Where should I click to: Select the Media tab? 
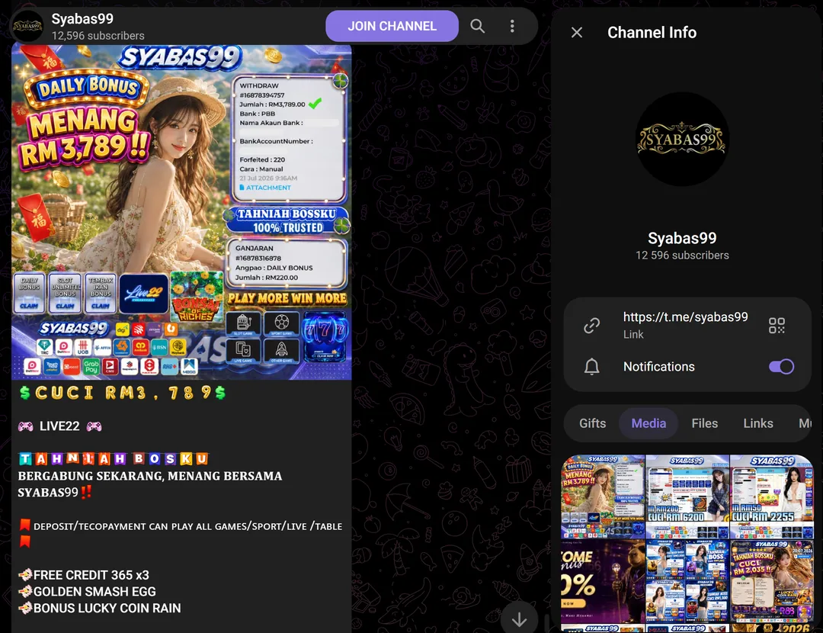click(648, 423)
